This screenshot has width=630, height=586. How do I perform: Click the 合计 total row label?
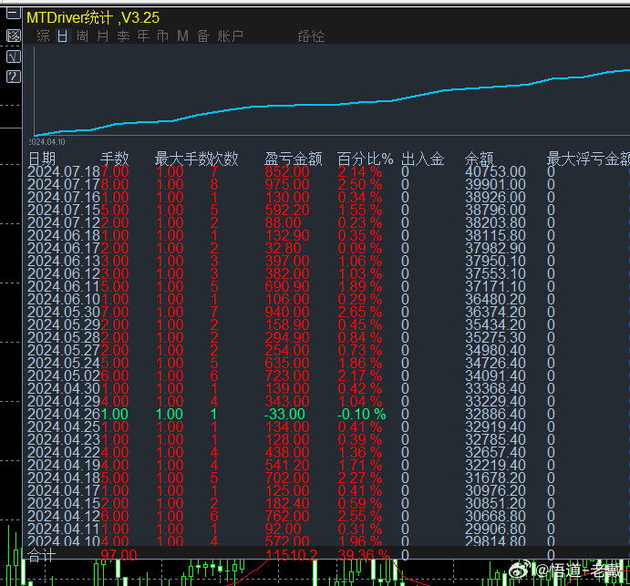coord(42,554)
